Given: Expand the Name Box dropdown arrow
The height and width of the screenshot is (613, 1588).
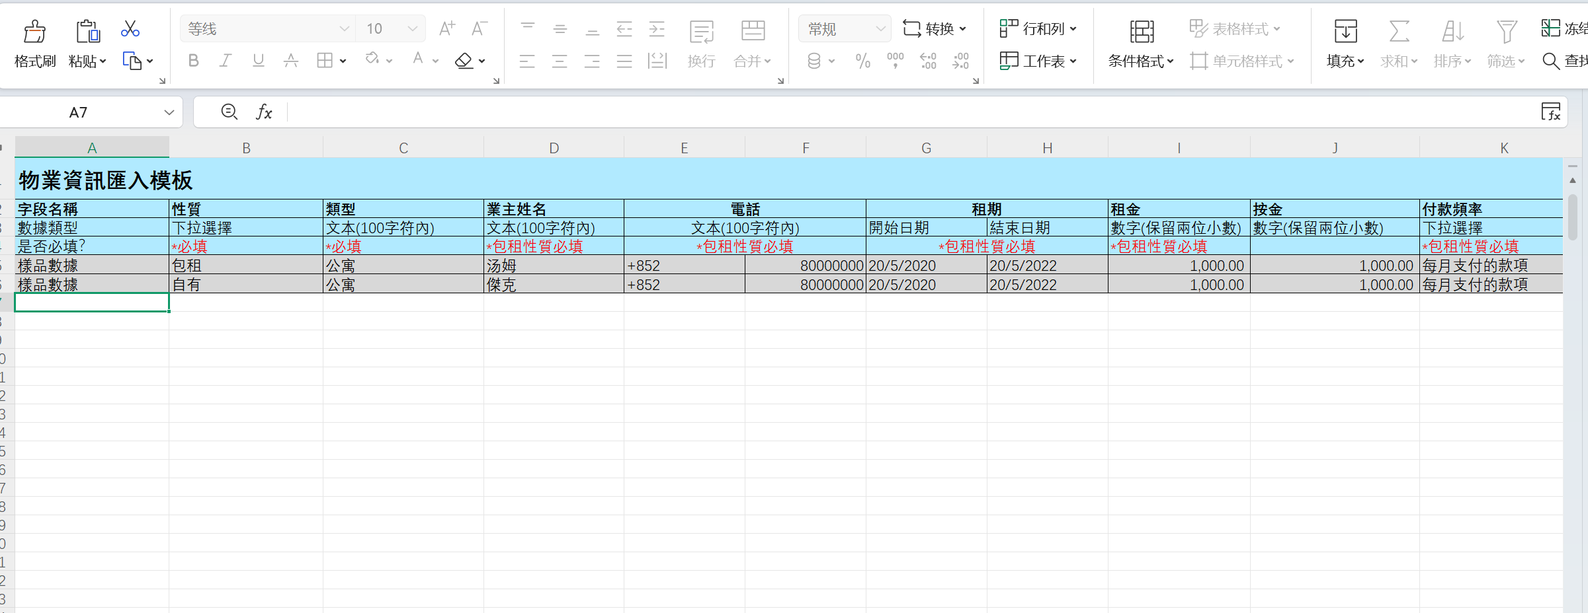Looking at the screenshot, I should pos(169,112).
